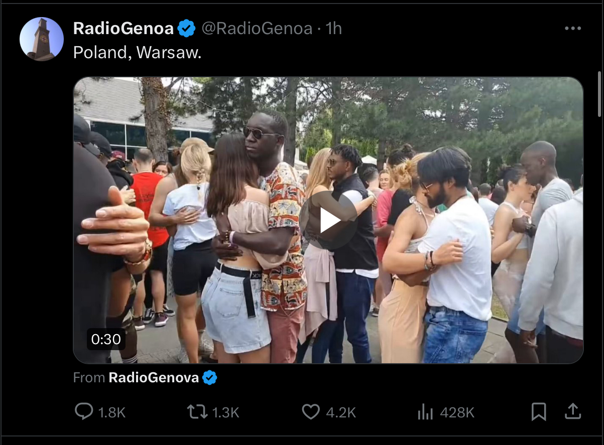Click the 'Poland, Warsaw.' post text
Image resolution: width=604 pixels, height=445 pixels.
tap(137, 52)
